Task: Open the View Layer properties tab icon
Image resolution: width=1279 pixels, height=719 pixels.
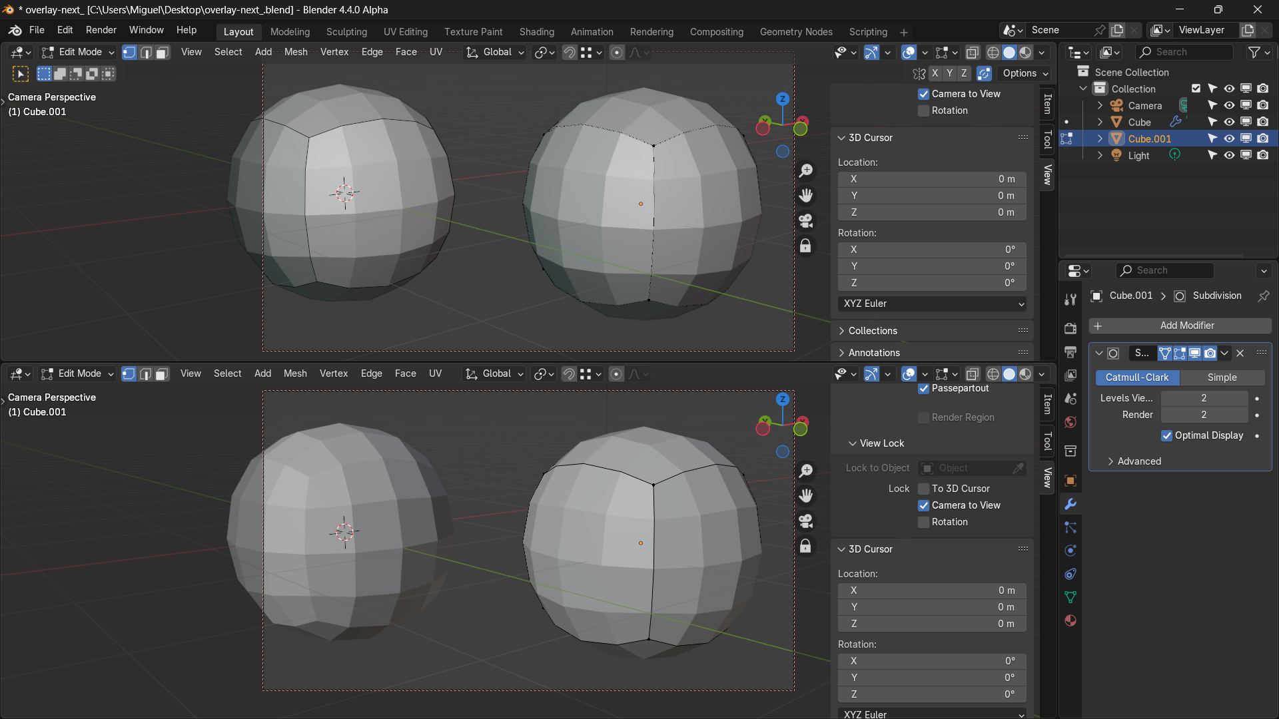Action: pos(1070,375)
